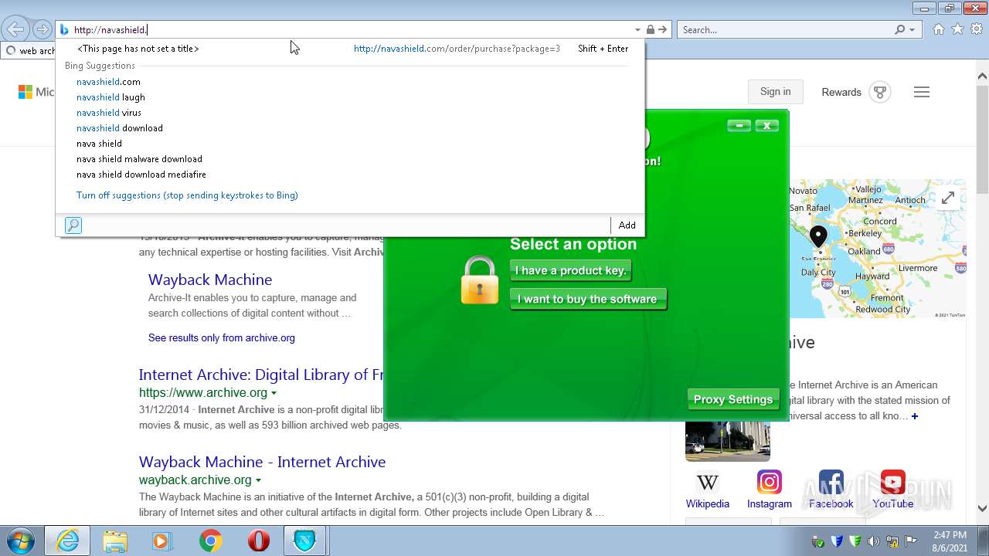The image size is (989, 556).
Task: Click the magnifier search icon in search box
Action: point(900,30)
